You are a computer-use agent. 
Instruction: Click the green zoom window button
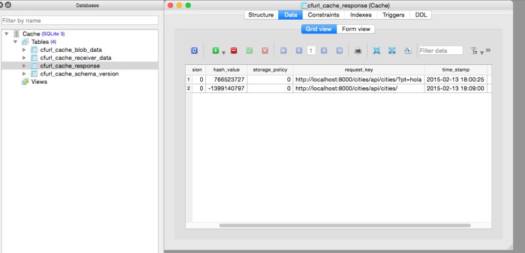click(x=188, y=5)
